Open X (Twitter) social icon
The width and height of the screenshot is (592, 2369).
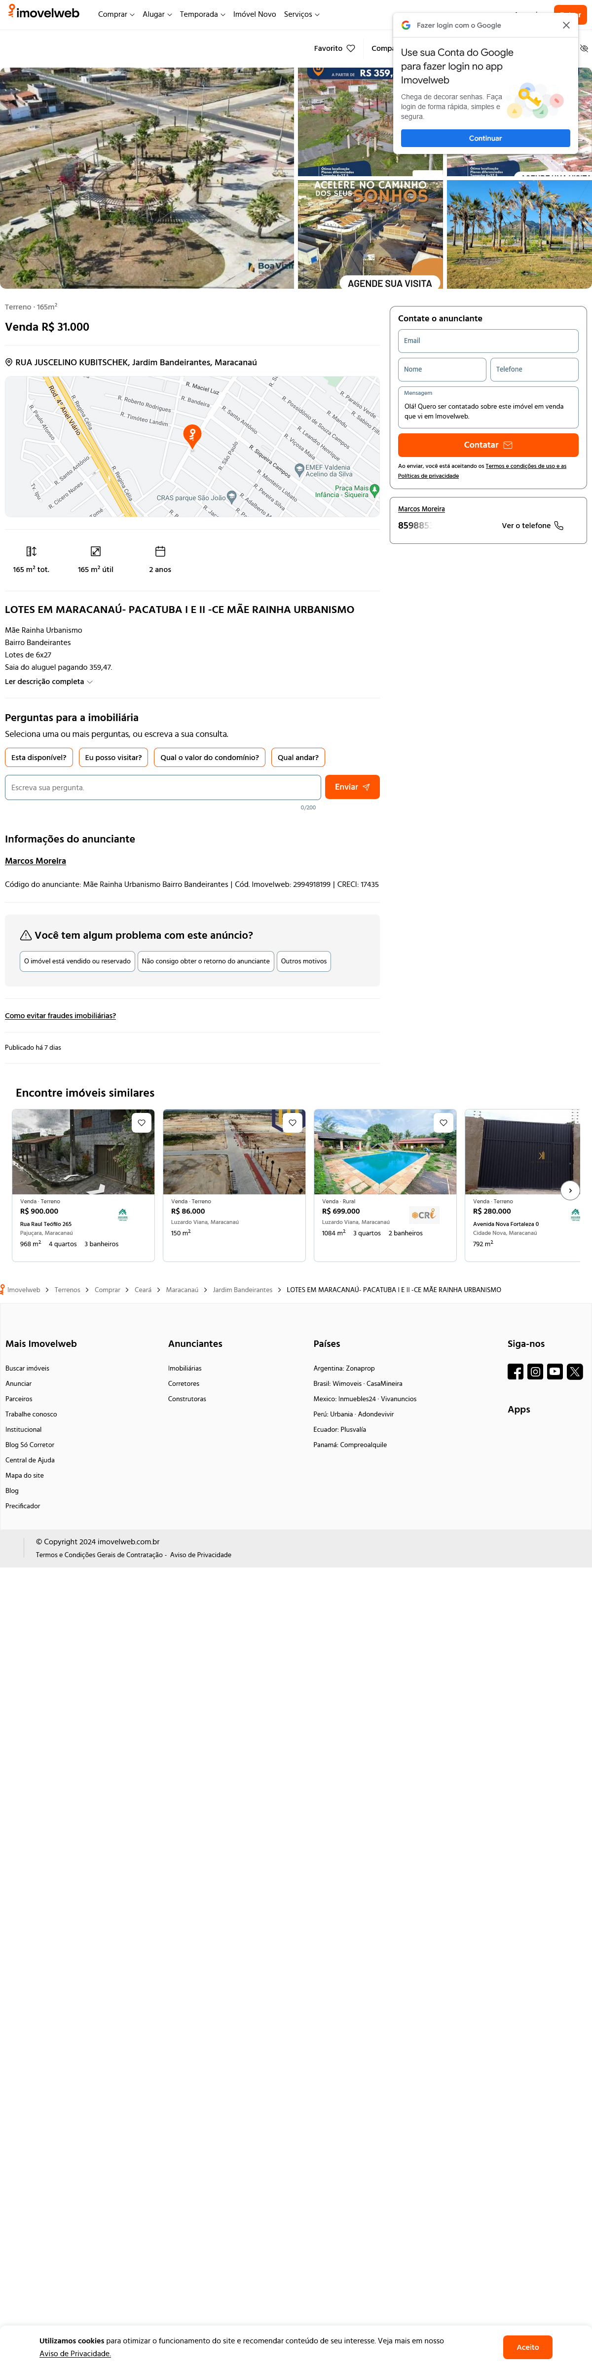(x=575, y=1372)
